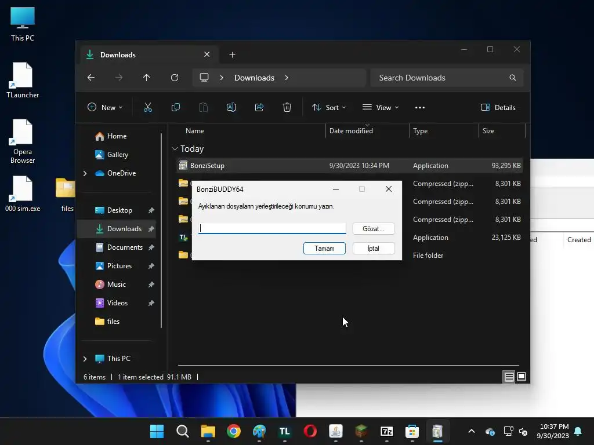Open Opera from the taskbar
Image resolution: width=594 pixels, height=445 pixels.
pyautogui.click(x=310, y=431)
